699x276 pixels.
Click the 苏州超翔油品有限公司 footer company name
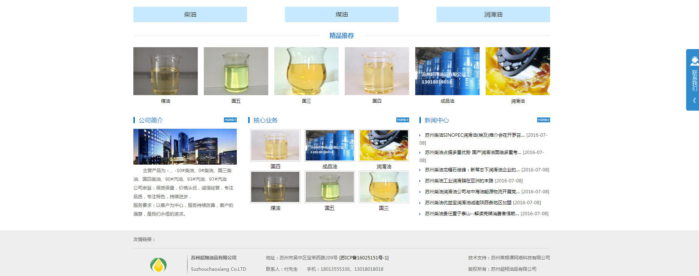213,258
